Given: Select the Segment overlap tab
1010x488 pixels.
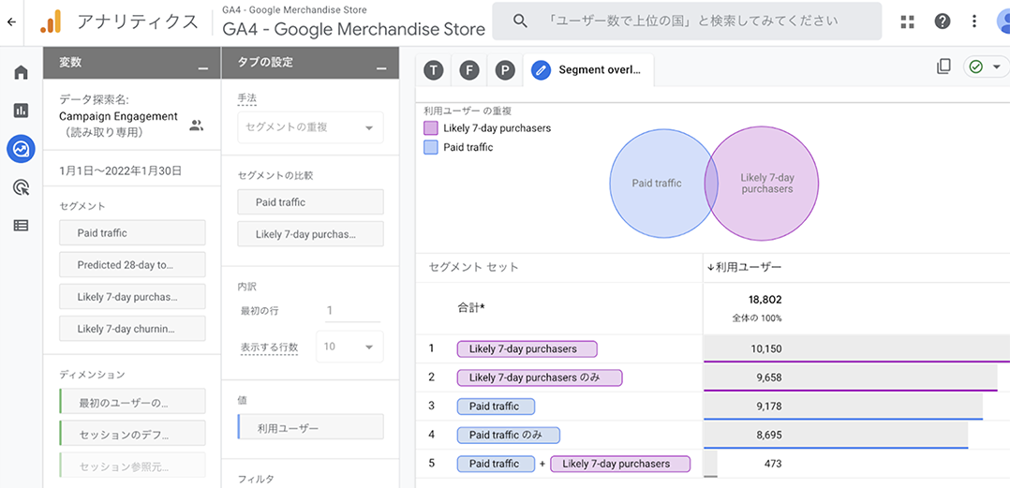Looking at the screenshot, I should 588,70.
